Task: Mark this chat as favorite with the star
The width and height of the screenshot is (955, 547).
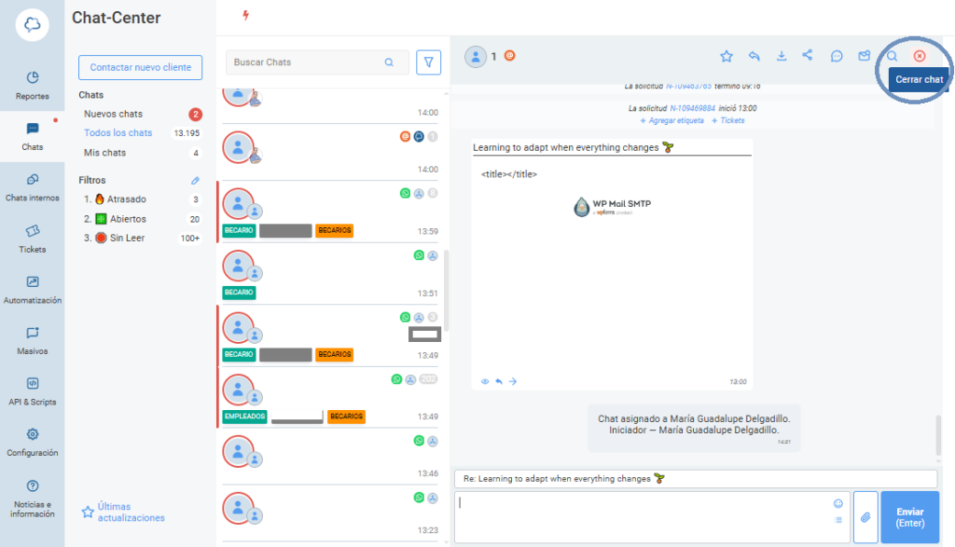Action: pos(727,56)
